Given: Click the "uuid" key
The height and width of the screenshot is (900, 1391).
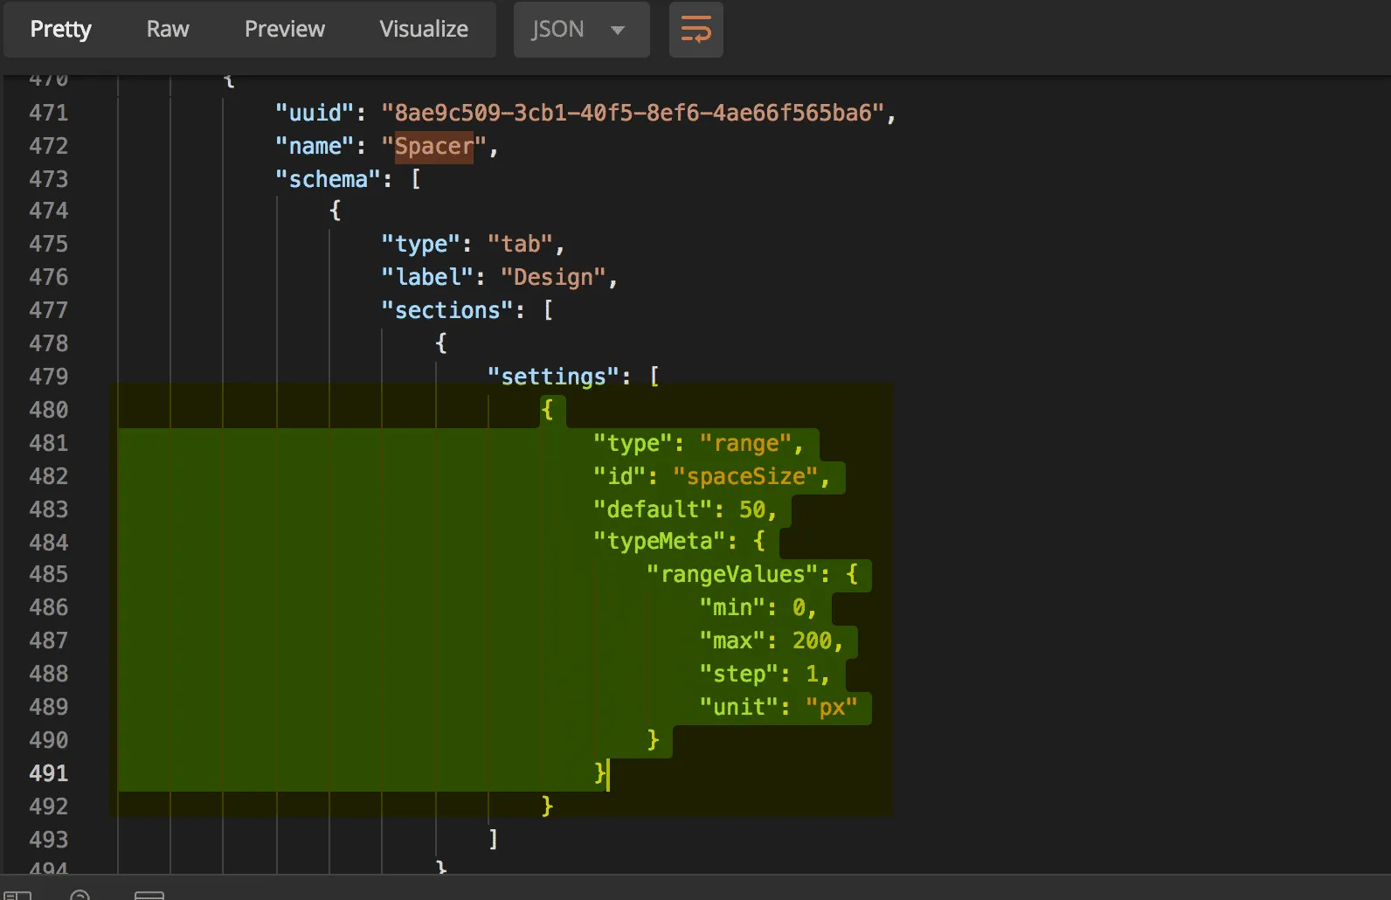Looking at the screenshot, I should point(315,113).
